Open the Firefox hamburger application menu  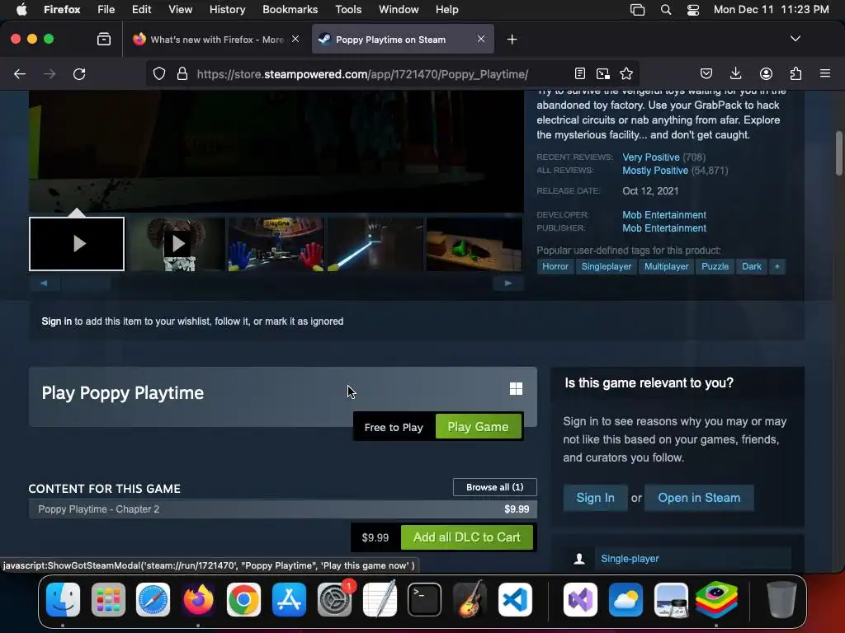click(x=825, y=73)
